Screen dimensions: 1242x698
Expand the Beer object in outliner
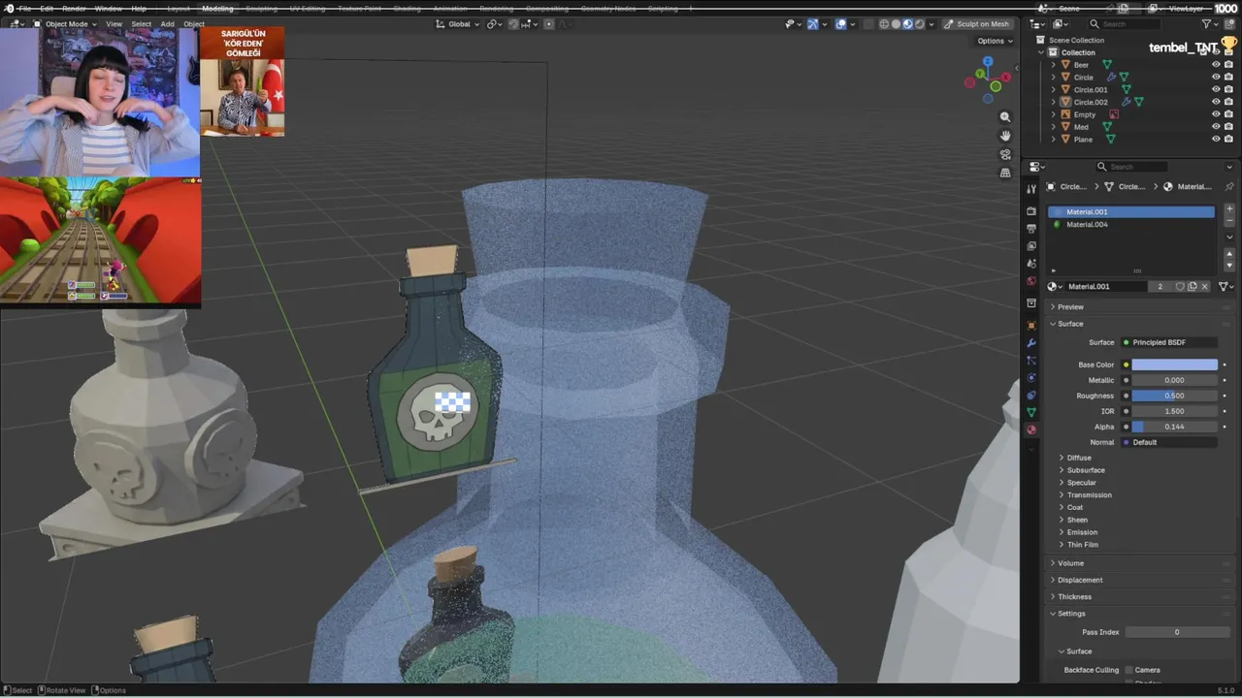pyautogui.click(x=1054, y=65)
